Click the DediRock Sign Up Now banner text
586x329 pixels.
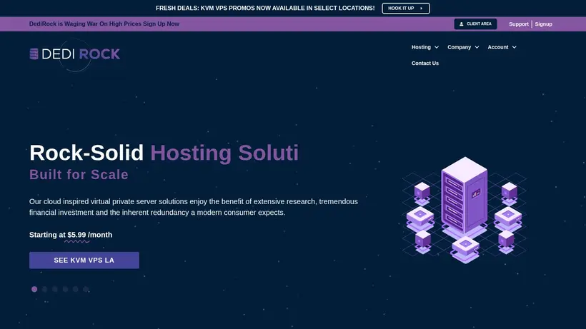104,24
